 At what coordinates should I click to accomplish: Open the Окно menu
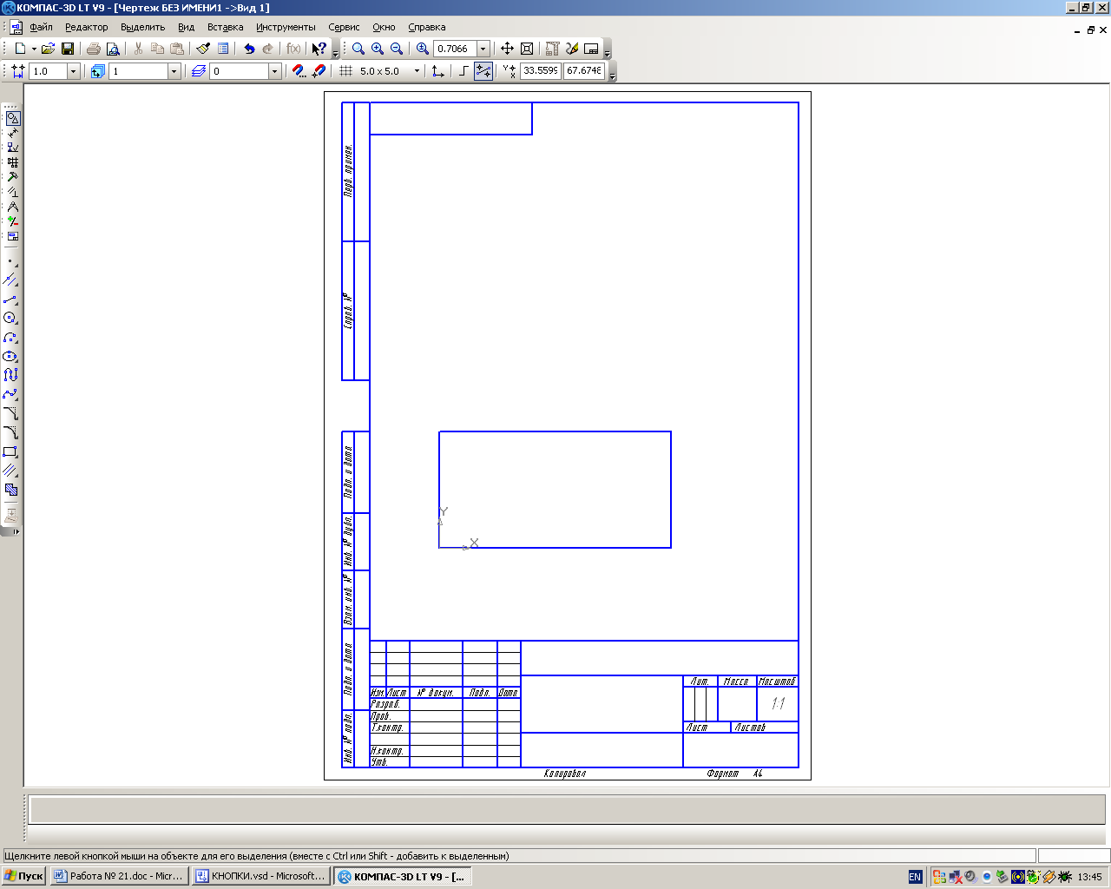pos(384,27)
